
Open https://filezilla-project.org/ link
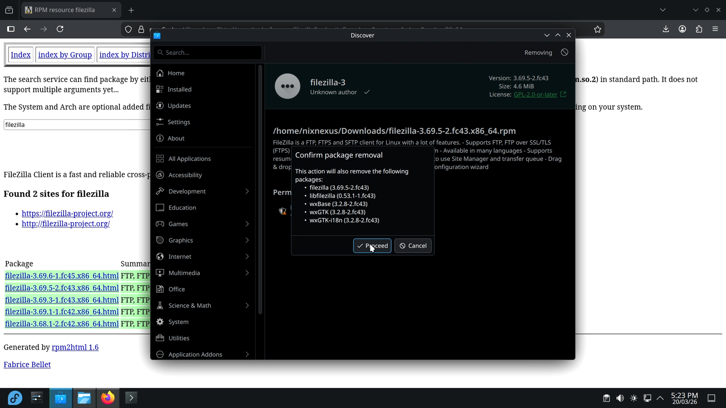tap(67, 214)
